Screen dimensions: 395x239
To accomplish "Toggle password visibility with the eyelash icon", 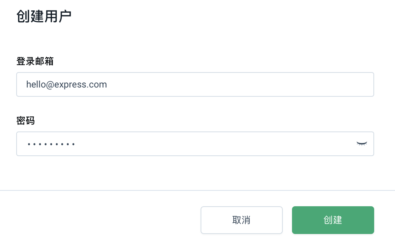I will coord(361,144).
